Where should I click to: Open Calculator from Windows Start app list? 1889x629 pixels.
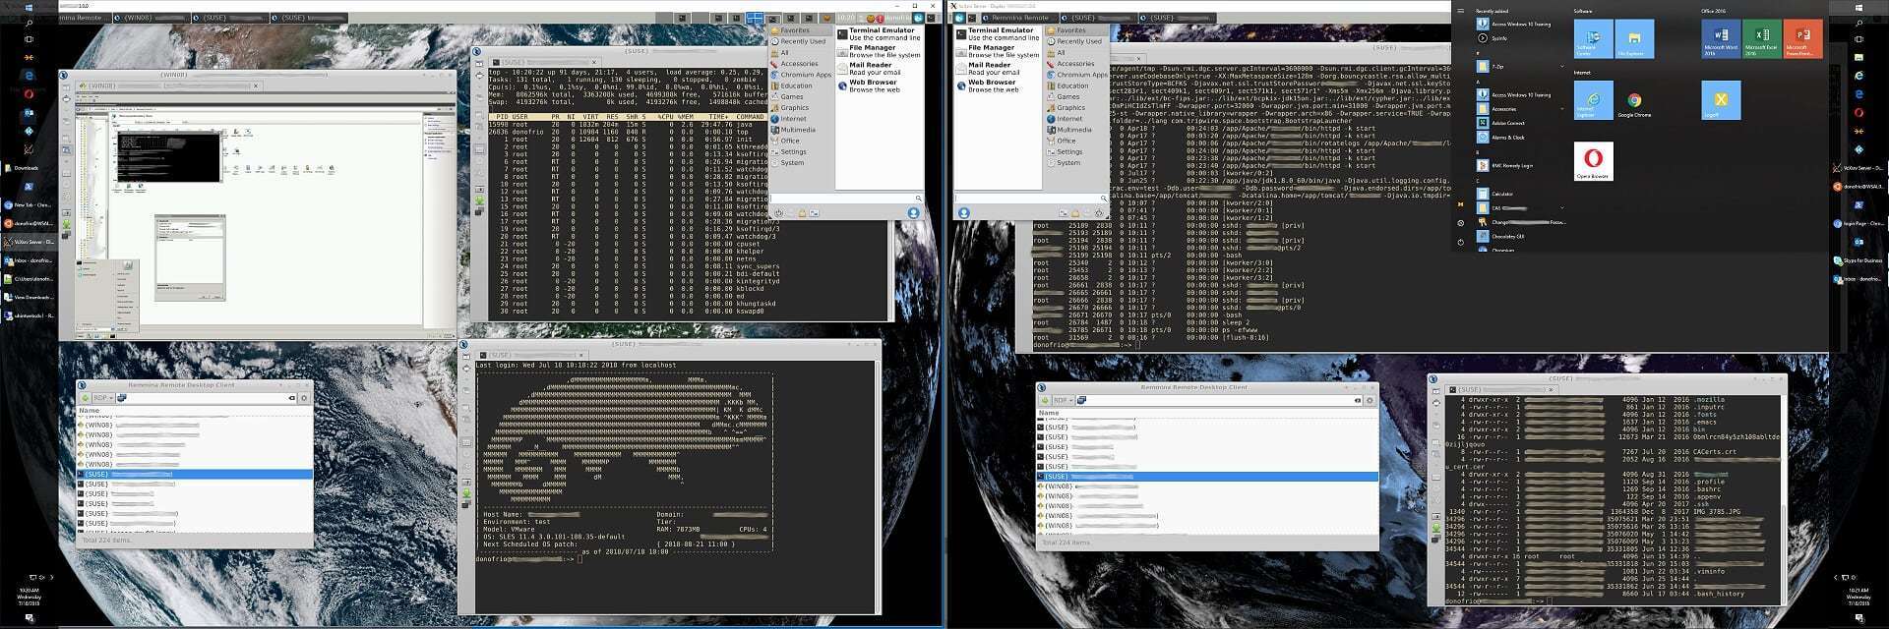tap(1502, 194)
